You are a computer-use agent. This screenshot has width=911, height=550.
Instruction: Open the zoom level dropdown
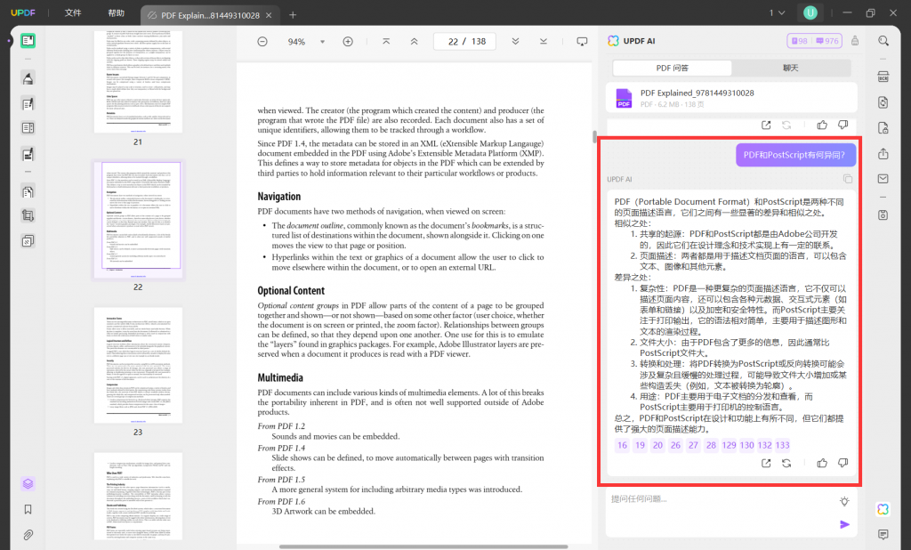(322, 42)
